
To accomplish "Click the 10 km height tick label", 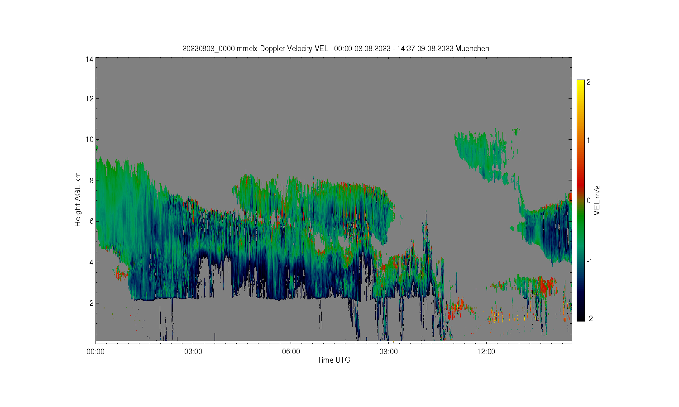I will [90, 139].
